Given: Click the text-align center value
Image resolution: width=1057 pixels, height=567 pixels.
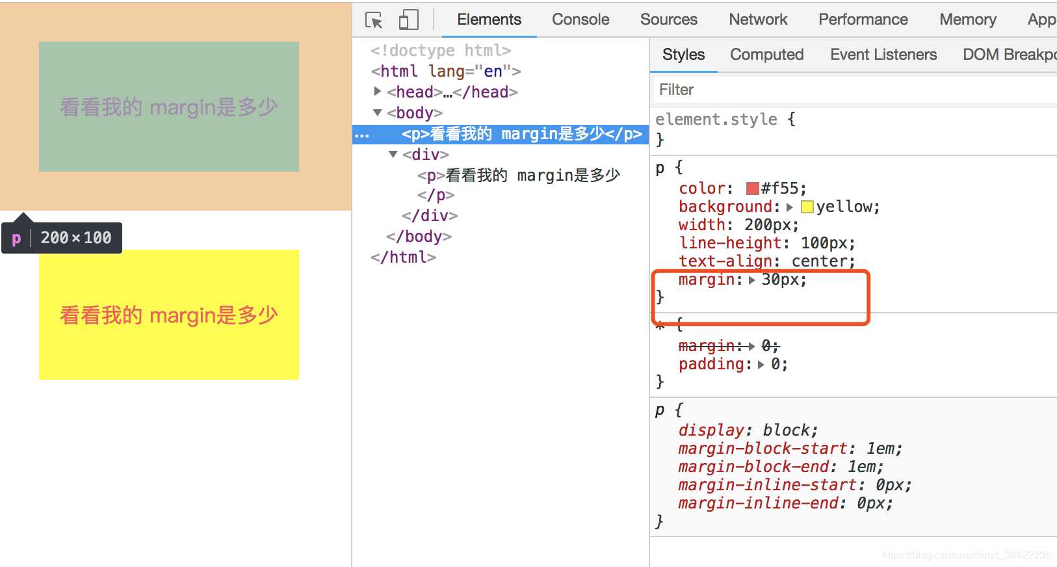Looking at the screenshot, I should click(x=819, y=261).
